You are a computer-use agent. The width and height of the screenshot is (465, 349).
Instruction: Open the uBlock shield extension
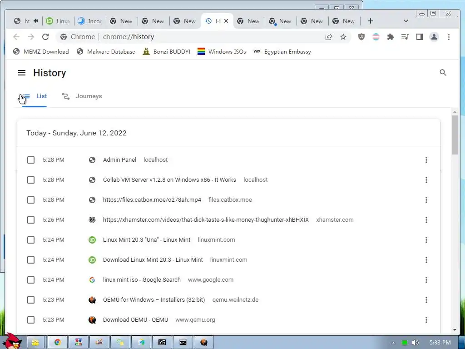pyautogui.click(x=361, y=37)
